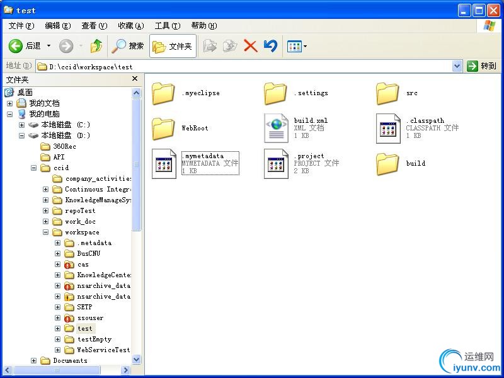Open the Back history dropdown arrow
This screenshot has width=504, height=378.
49,46
